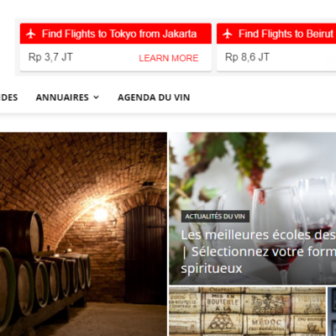
Task: Select the Rp 3,7 JT price
Action: click(50, 57)
